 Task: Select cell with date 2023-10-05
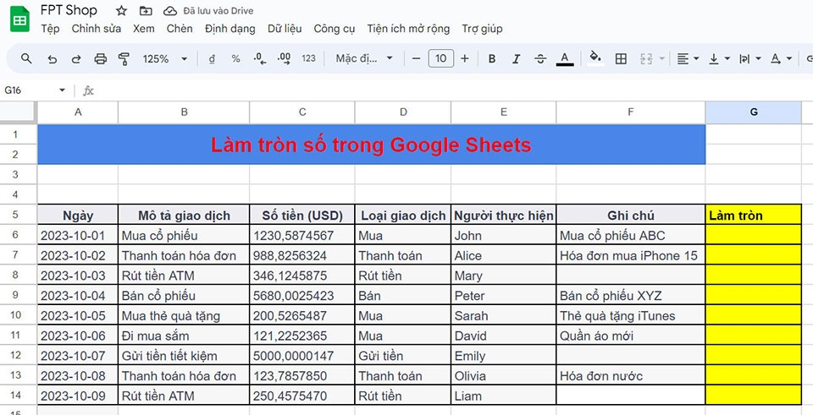click(78, 315)
